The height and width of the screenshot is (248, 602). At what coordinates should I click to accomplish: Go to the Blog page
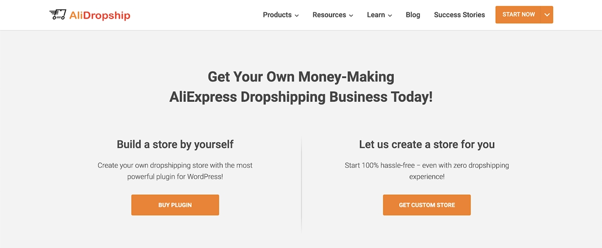[413, 15]
